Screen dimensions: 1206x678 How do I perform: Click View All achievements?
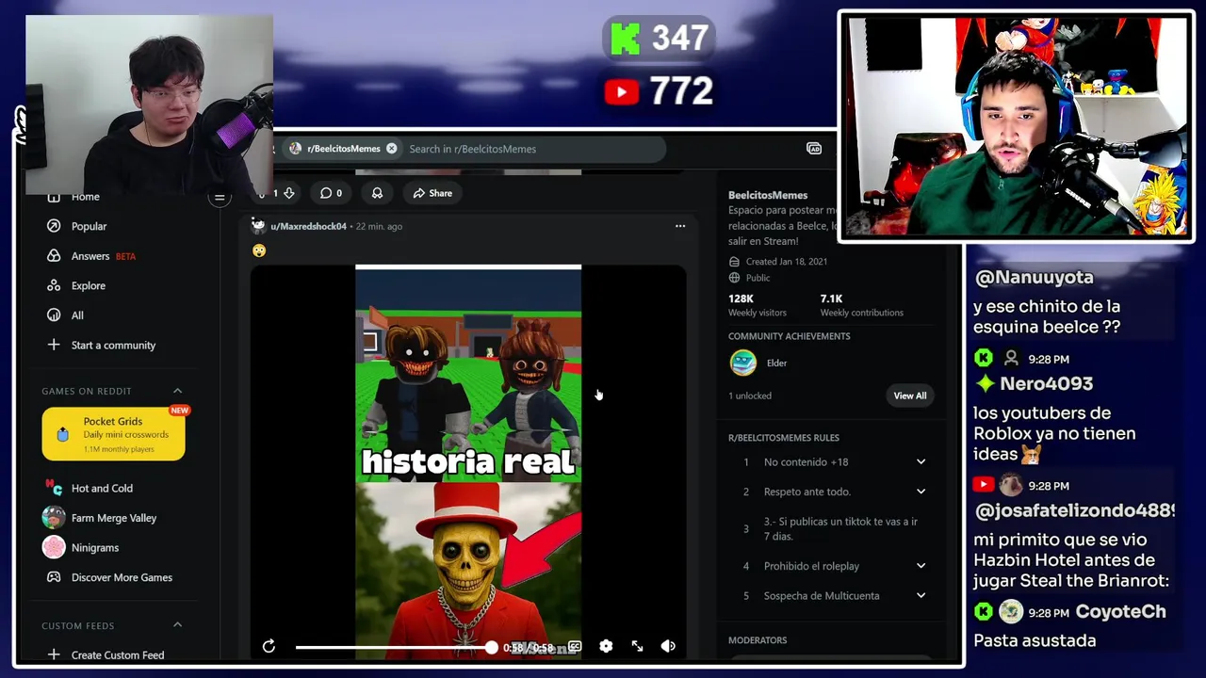pos(910,395)
